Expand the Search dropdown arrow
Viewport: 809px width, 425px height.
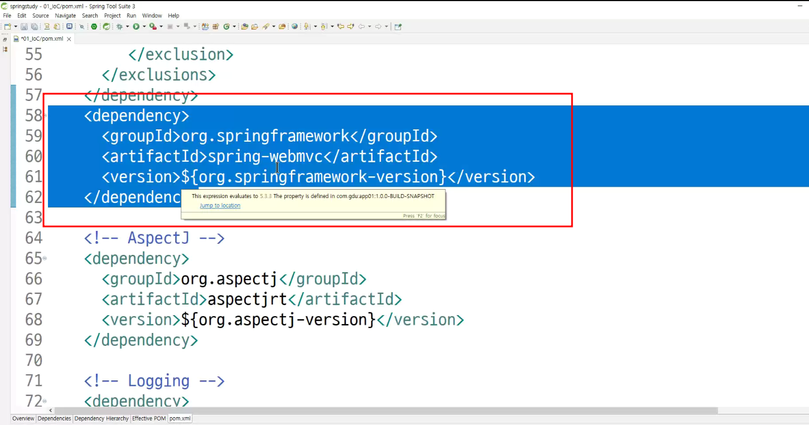tap(274, 26)
